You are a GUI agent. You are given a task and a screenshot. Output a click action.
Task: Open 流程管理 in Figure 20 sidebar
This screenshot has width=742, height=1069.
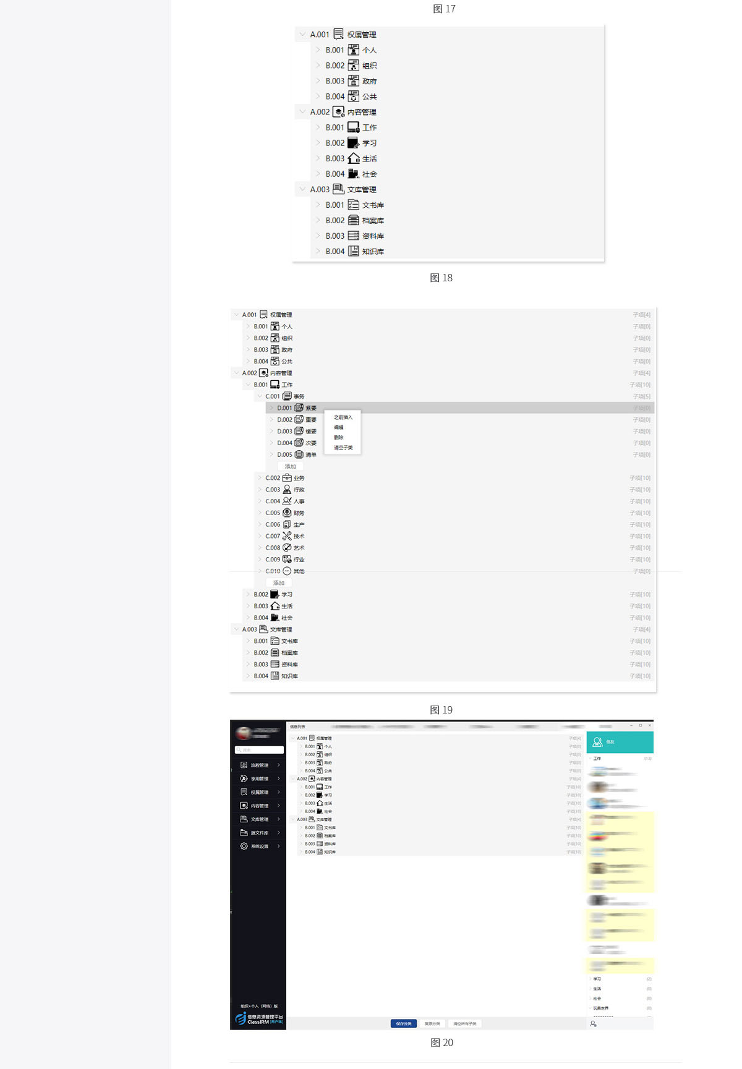coord(260,765)
